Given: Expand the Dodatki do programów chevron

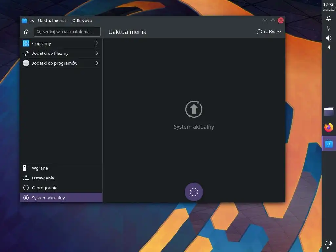Looking at the screenshot, I should pos(97,63).
